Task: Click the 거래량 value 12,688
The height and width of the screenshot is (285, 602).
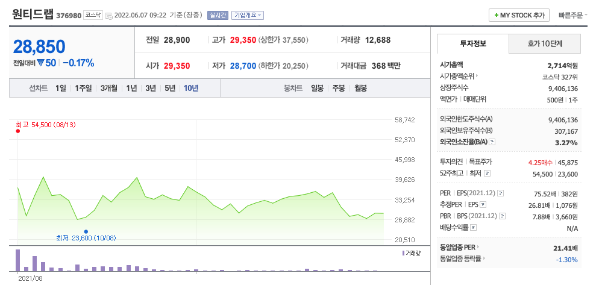Action: click(378, 40)
